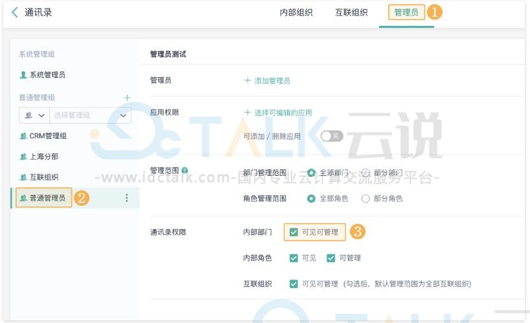Image resolution: width=530 pixels, height=323 pixels.
Task: Select CRM管理组 in sidebar
Action: click(x=48, y=136)
